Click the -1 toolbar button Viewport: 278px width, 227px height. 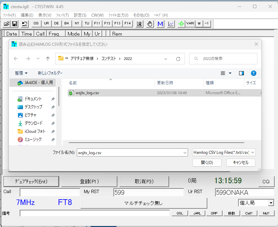207,24
